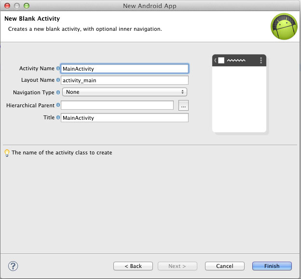Image resolution: width=301 pixels, height=279 pixels.
Task: Click the Android robot logo
Action: coord(284,26)
